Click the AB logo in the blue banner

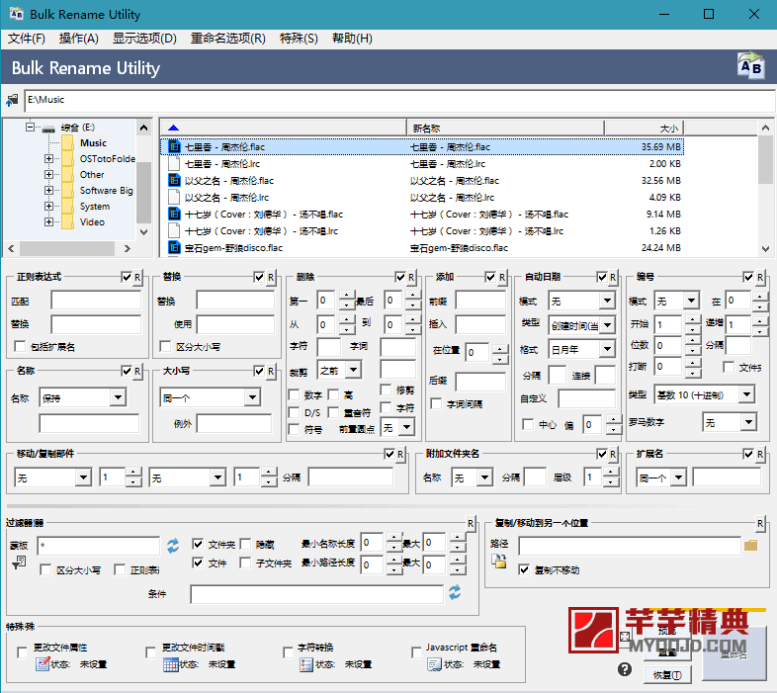tap(751, 66)
